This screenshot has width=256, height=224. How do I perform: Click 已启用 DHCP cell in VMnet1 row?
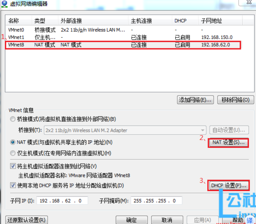[183, 37]
